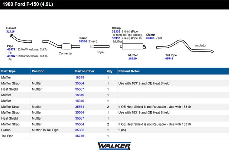Screen dimensions: 229x150
Task: Click the 'Tail Pipe' label above 45746
Action: point(171,55)
